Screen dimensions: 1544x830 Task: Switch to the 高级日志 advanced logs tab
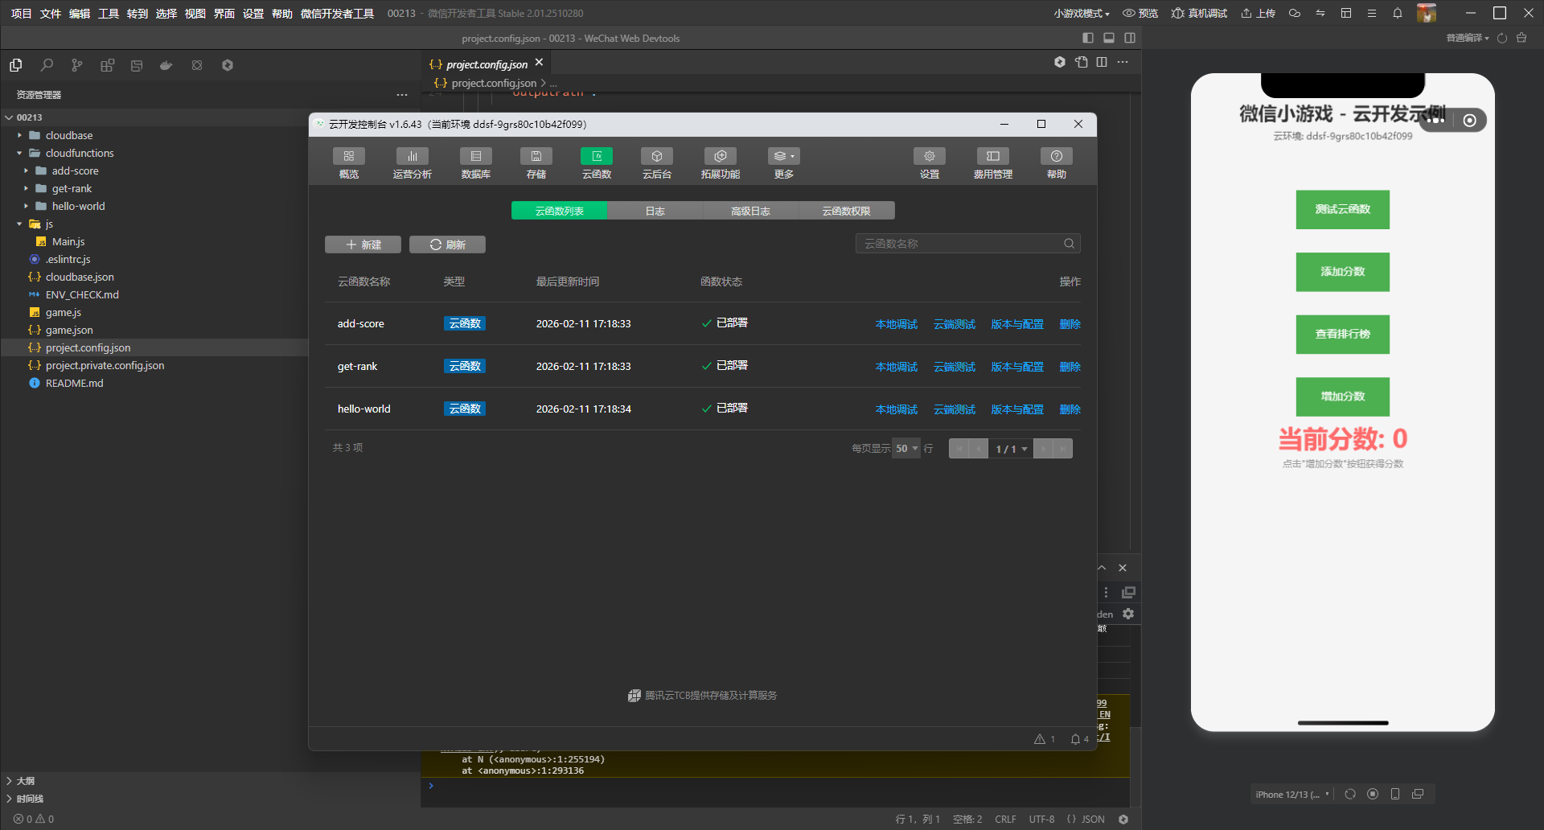750,211
